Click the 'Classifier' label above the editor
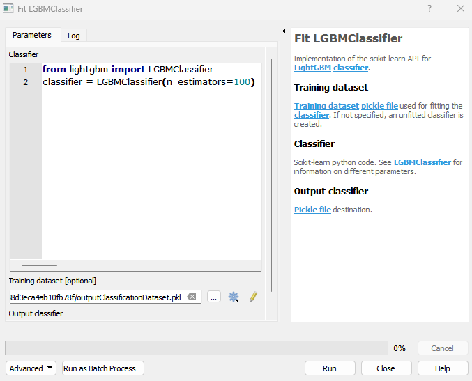Viewport: 472px width, 381px height. (x=24, y=54)
